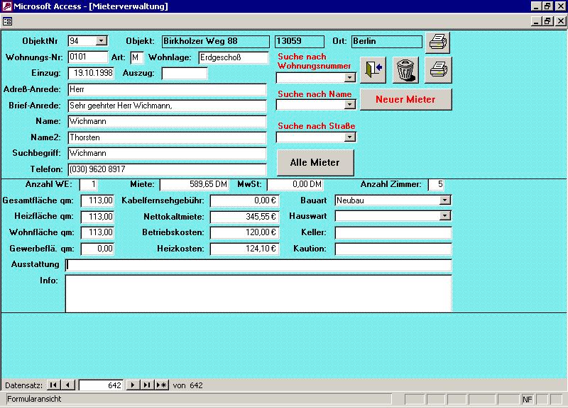
Task: Click the Heizfläche qm field
Action: 97,217
